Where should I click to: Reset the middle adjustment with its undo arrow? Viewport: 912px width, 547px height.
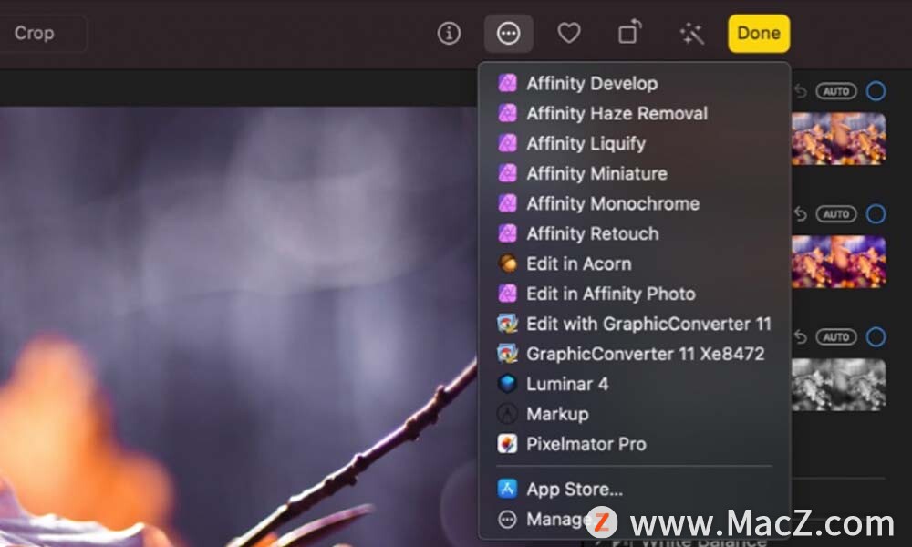[801, 214]
